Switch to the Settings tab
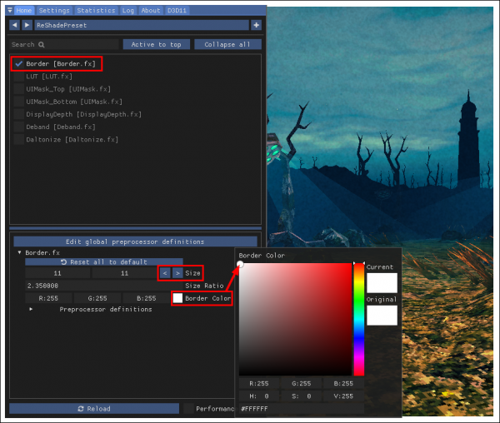The height and width of the screenshot is (423, 500). (54, 11)
